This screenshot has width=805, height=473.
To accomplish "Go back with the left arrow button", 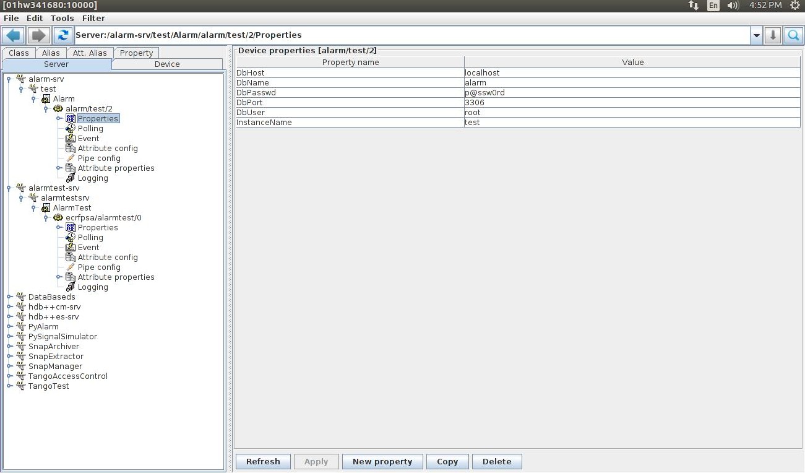I will [14, 35].
